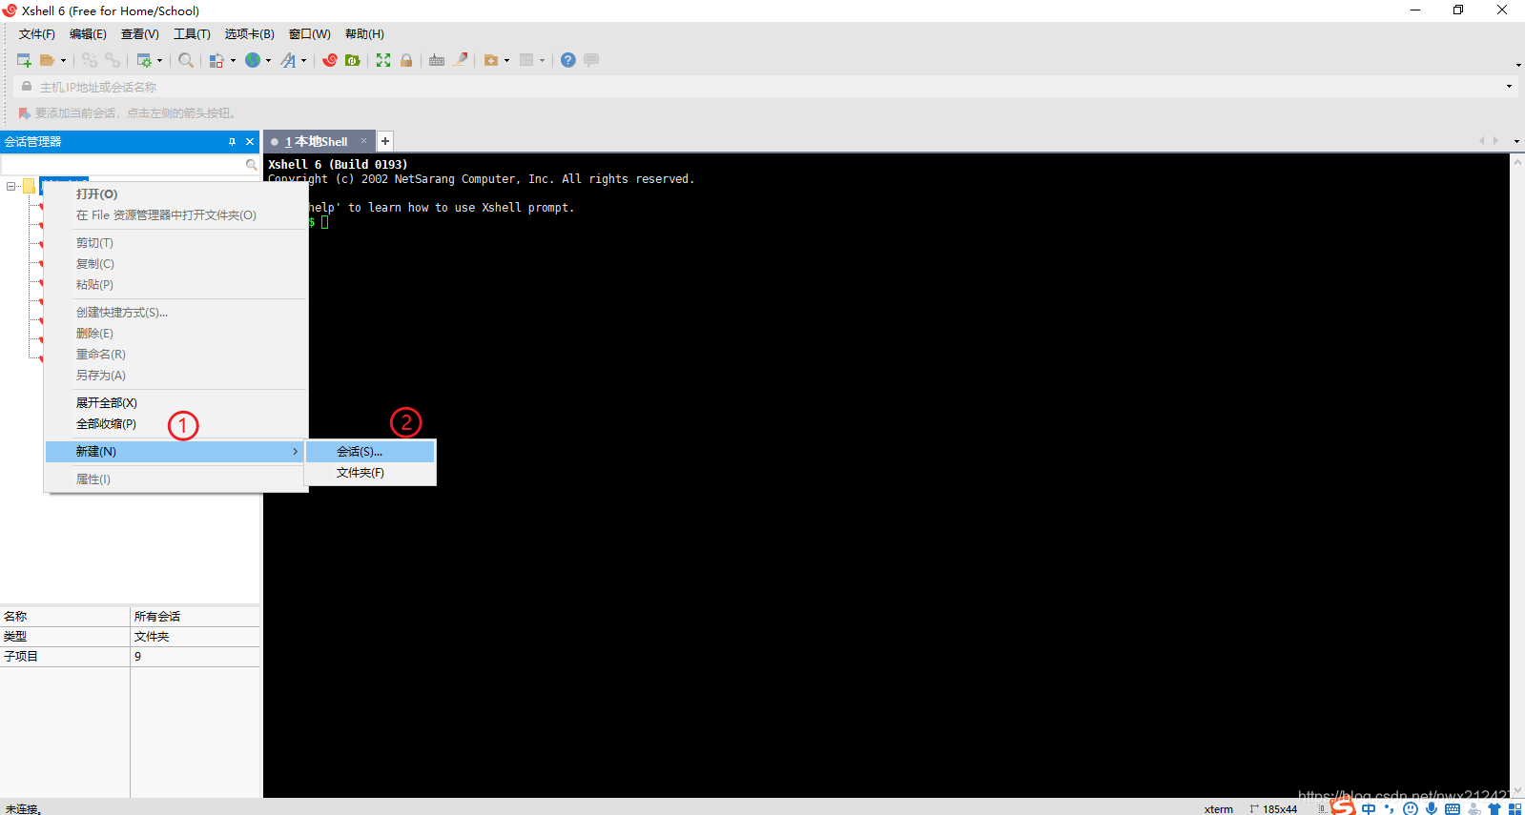This screenshot has width=1525, height=815.
Task: Click the IME soft keyboard icon
Action: [1453, 809]
